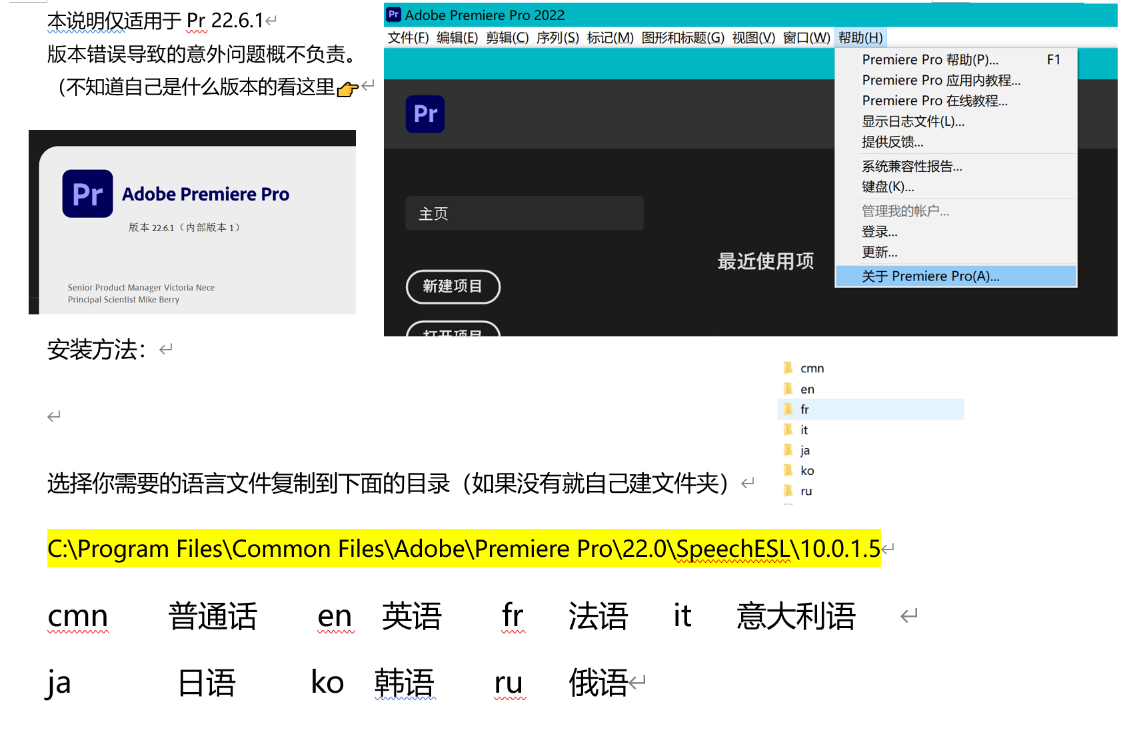The image size is (1121, 746).
Task: Click the 版本错误导致的意外问题概不负责 line
Action: [201, 54]
